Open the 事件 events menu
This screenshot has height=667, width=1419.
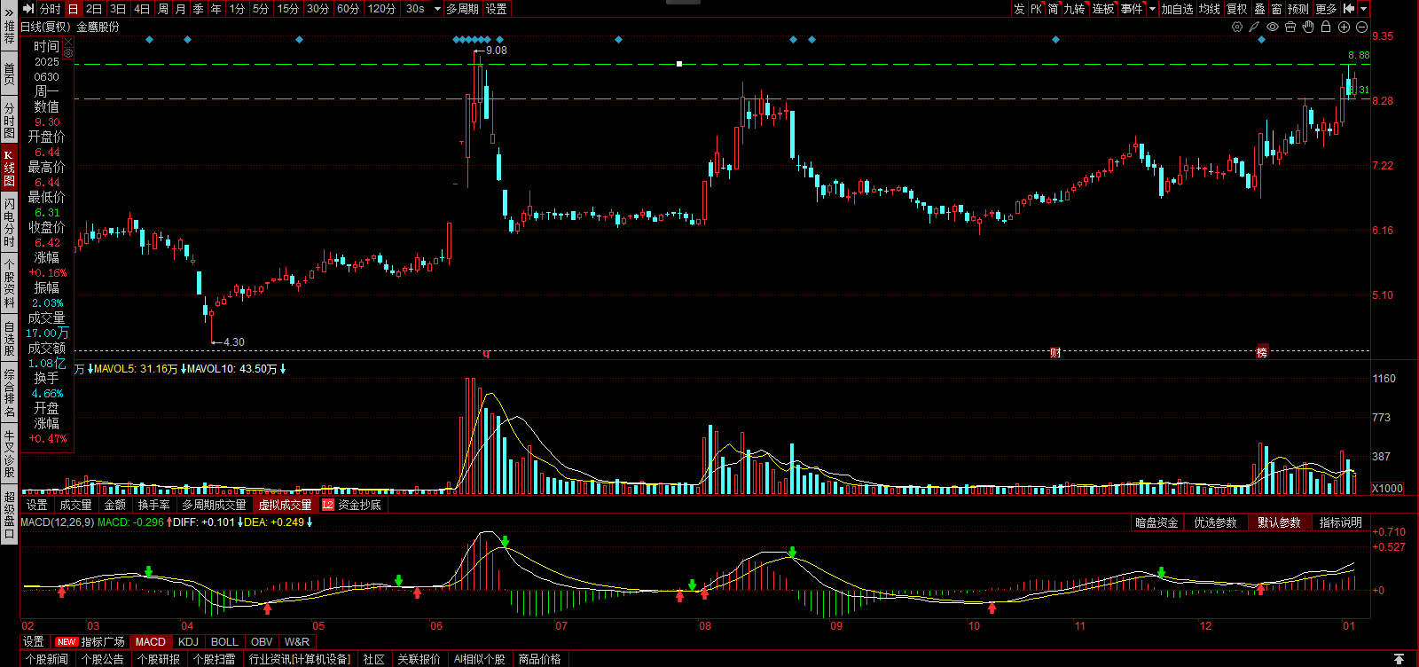coord(1132,9)
